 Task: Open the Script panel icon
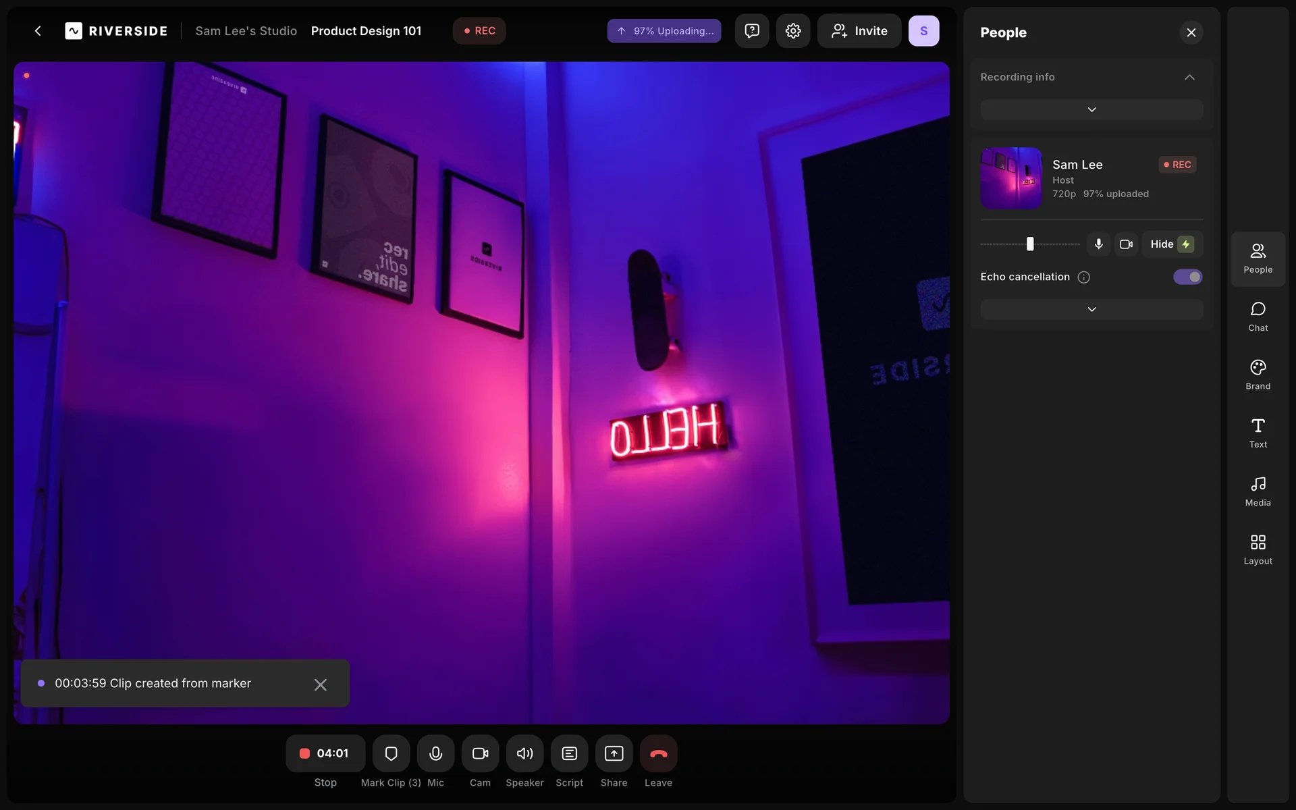click(569, 753)
